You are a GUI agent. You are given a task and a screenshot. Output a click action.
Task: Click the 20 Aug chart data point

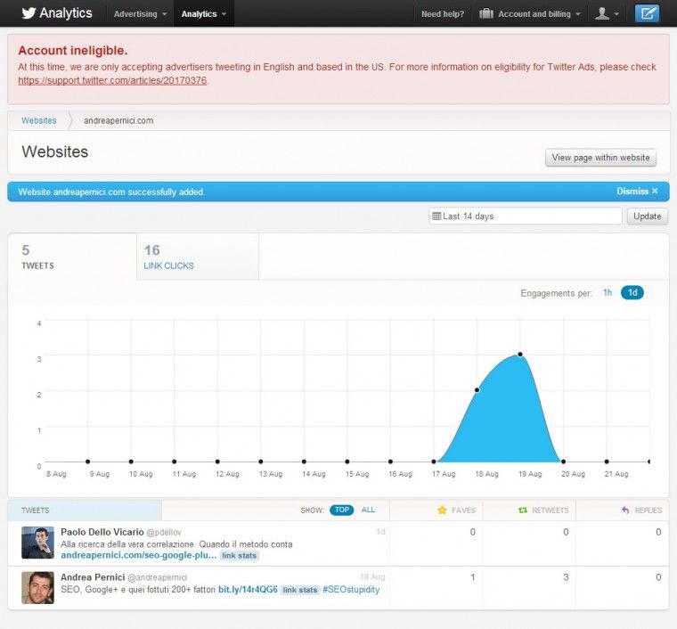click(x=564, y=462)
